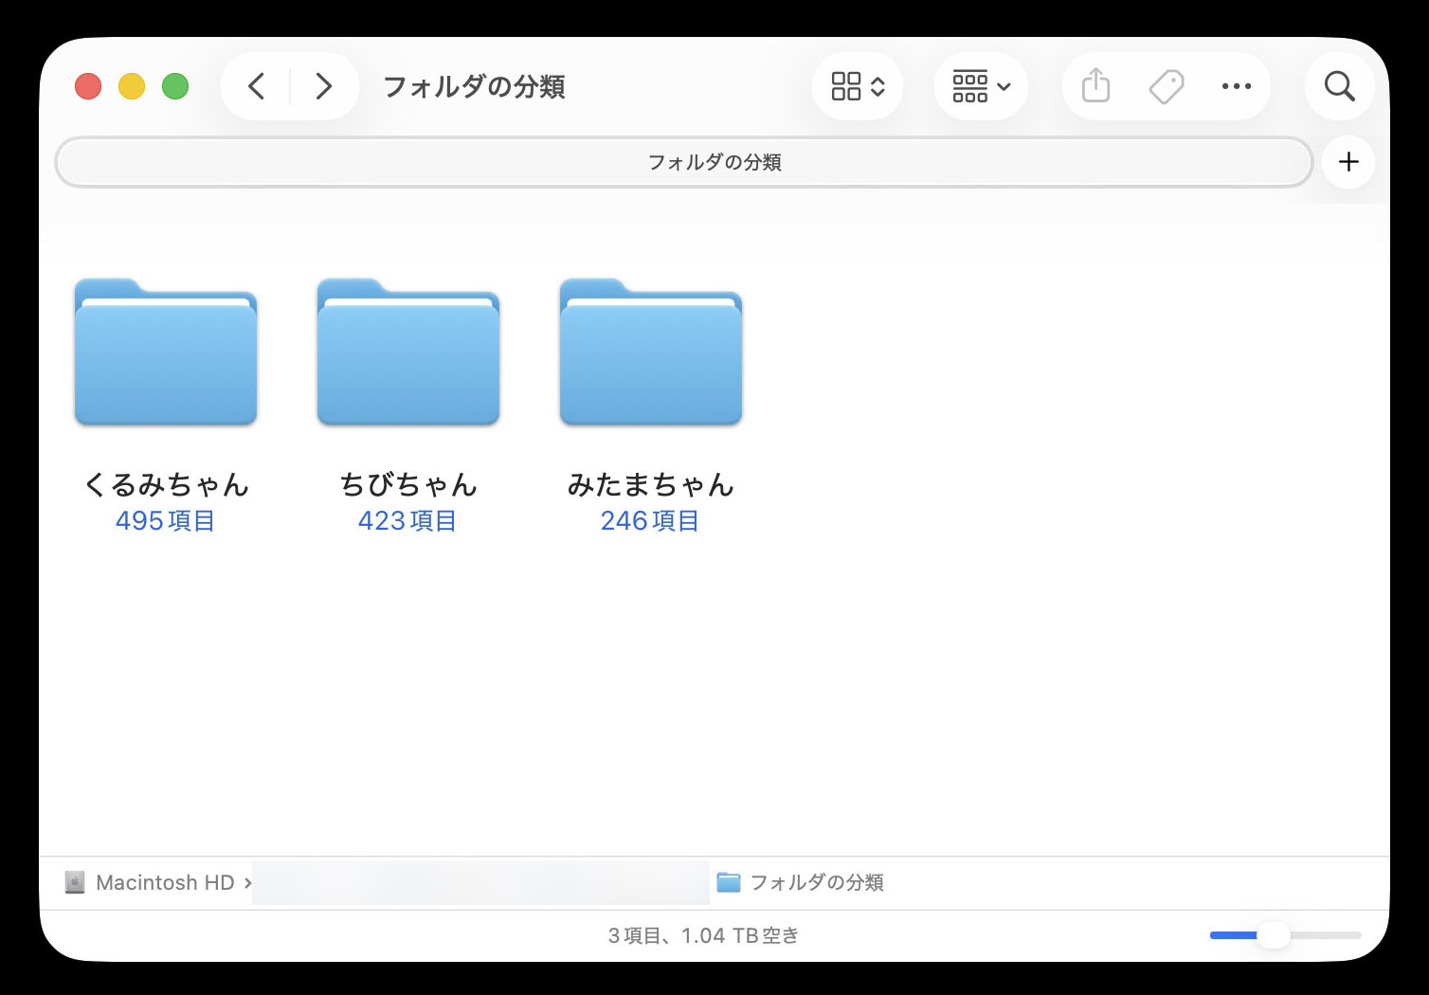Open the くるみちゃん folder icon
Viewport: 1429px width, 995px height.
click(x=165, y=352)
